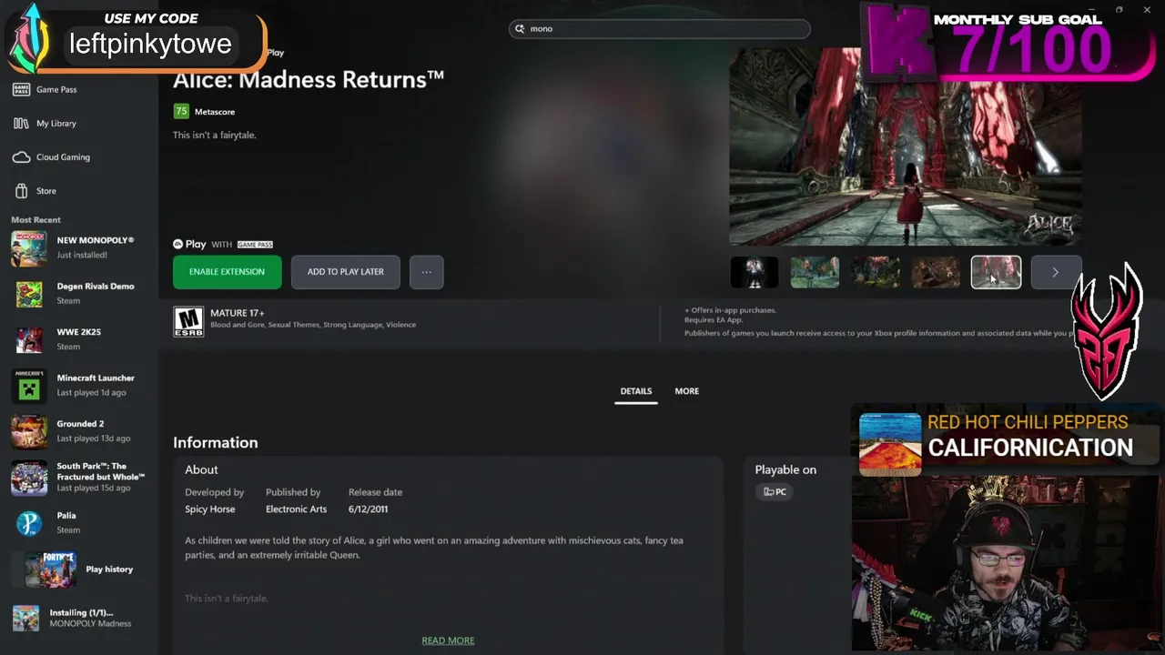Screen dimensions: 1165x655
Task: Click the GAME PASS badge near Play WITH
Action: tap(255, 245)
